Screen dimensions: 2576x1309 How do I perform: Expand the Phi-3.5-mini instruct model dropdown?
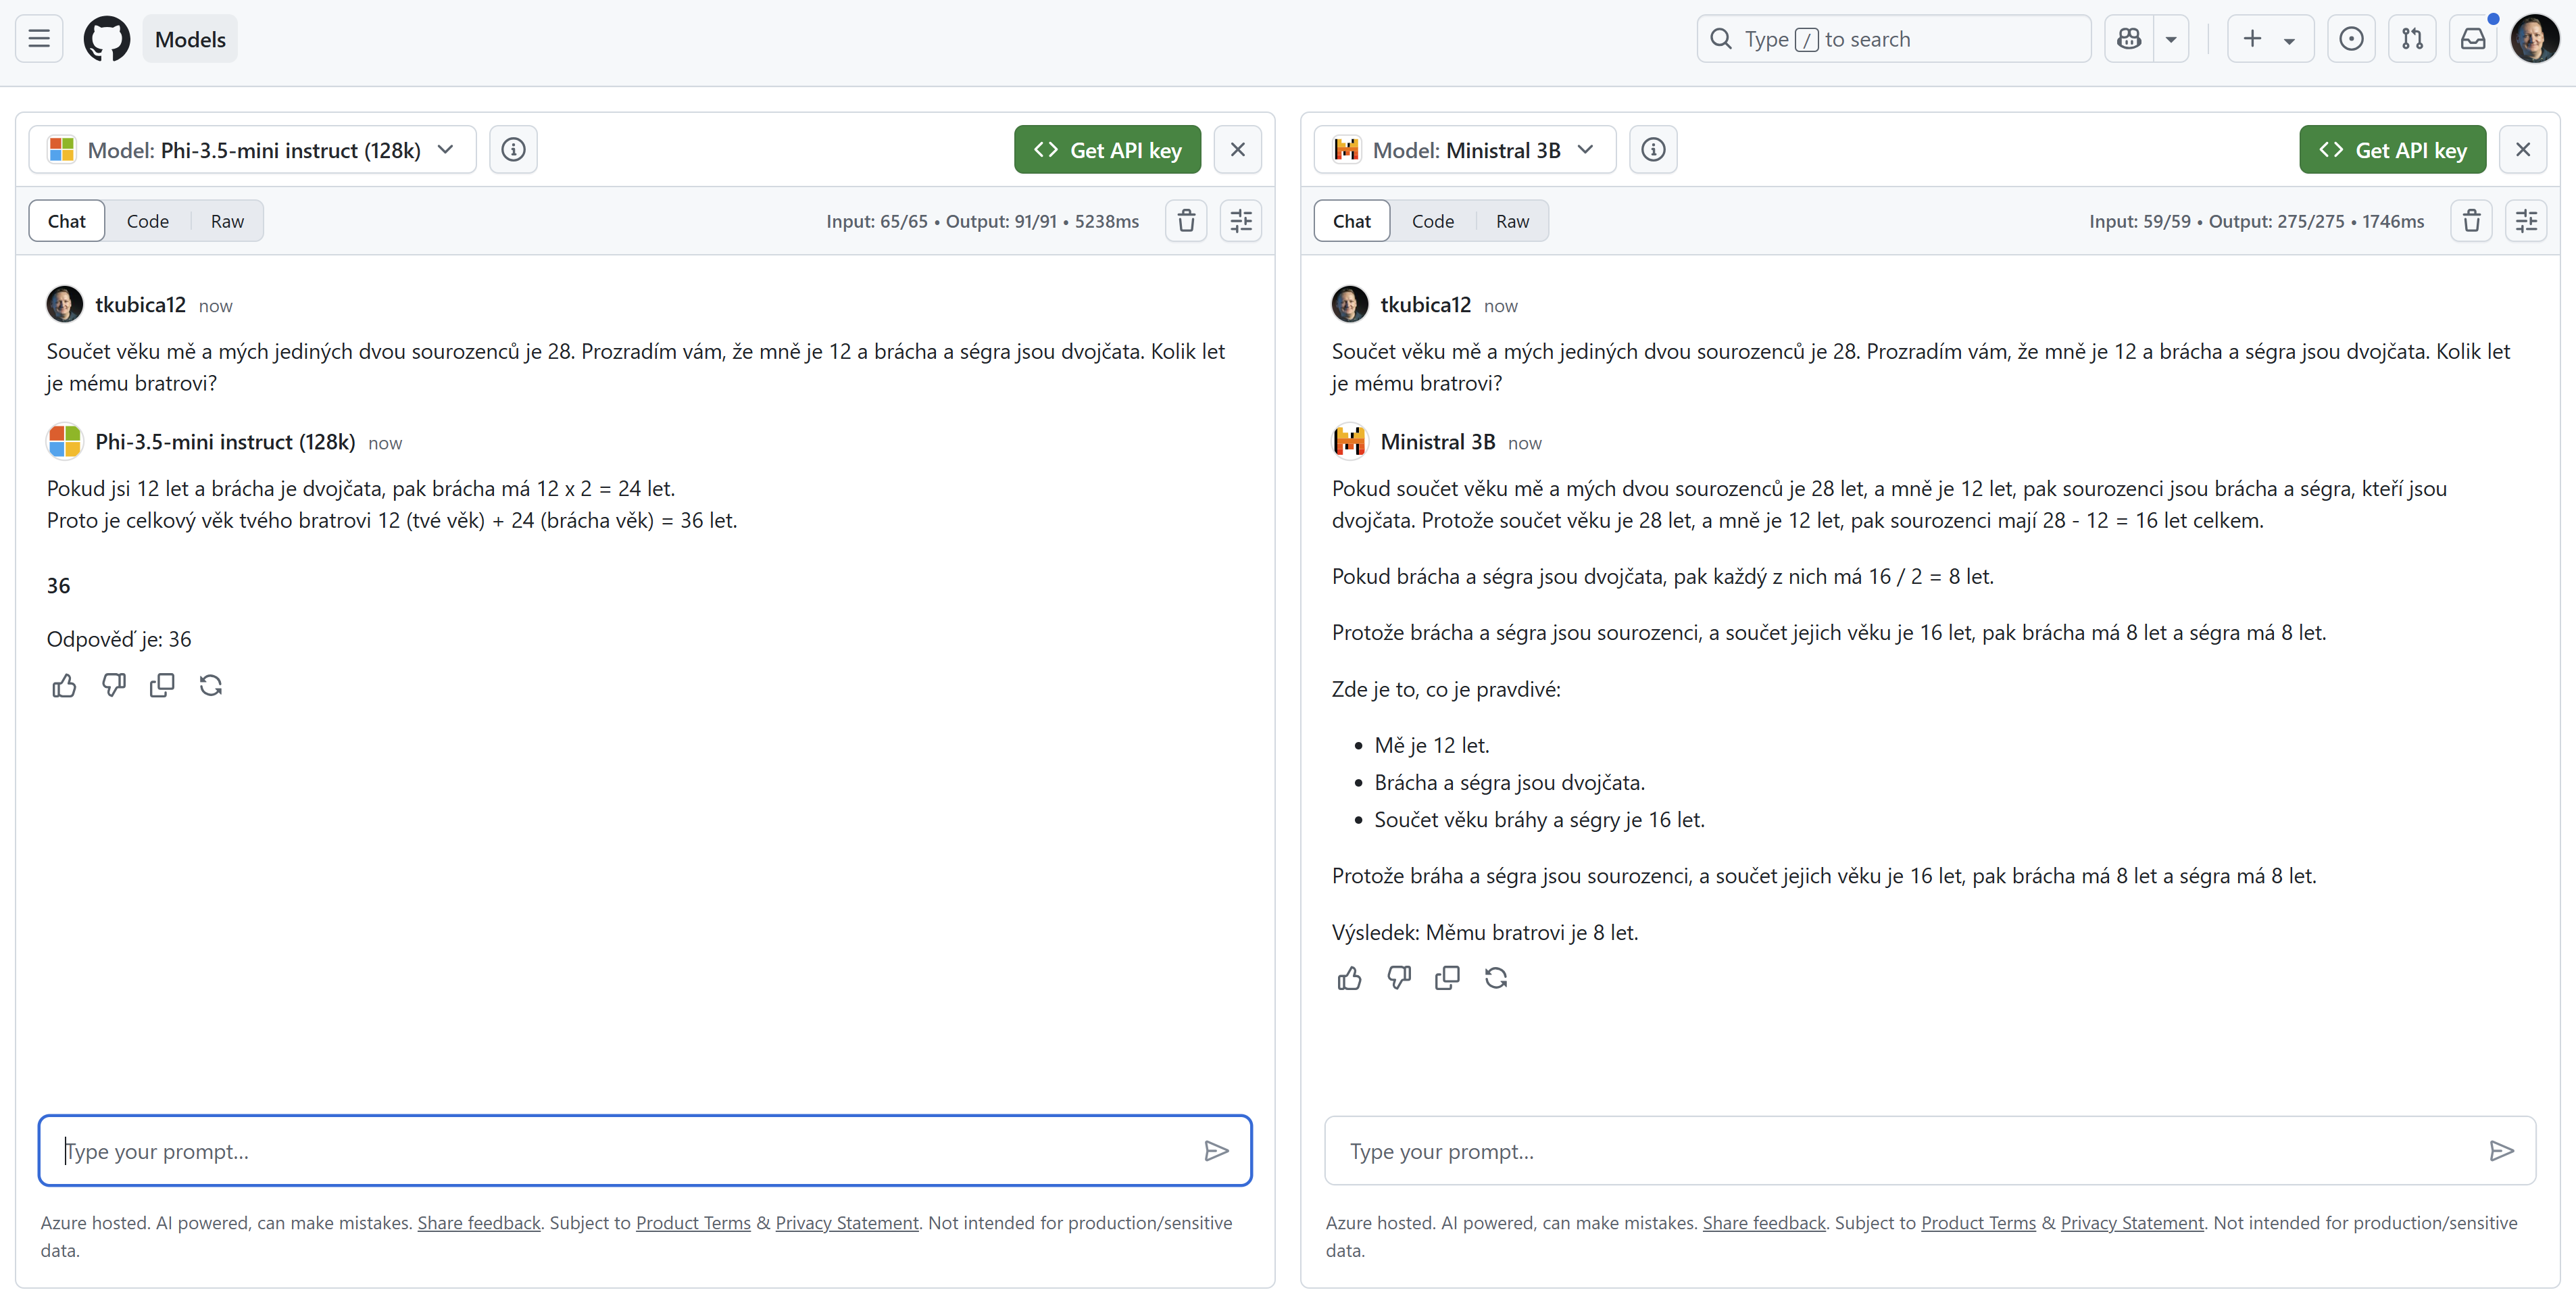(252, 150)
